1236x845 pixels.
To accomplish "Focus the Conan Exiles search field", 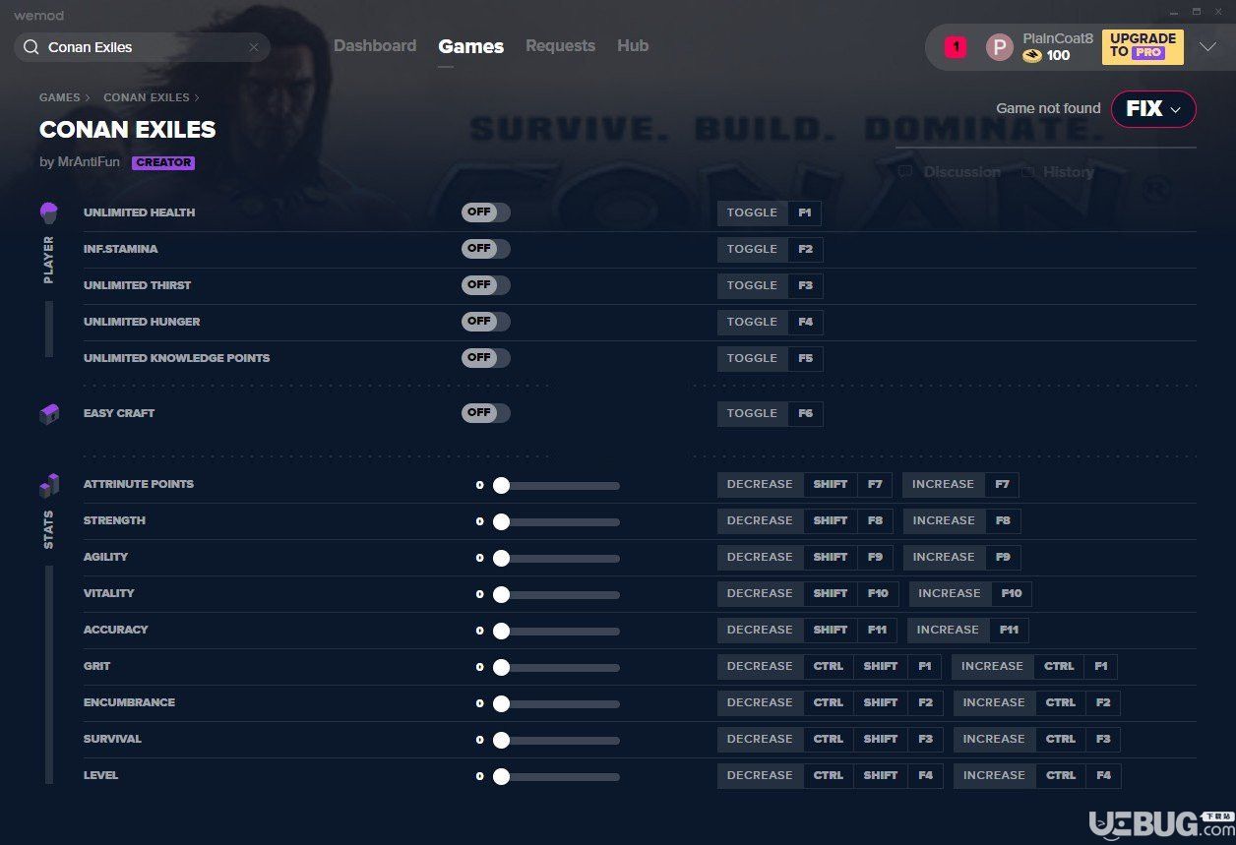I will point(142,47).
